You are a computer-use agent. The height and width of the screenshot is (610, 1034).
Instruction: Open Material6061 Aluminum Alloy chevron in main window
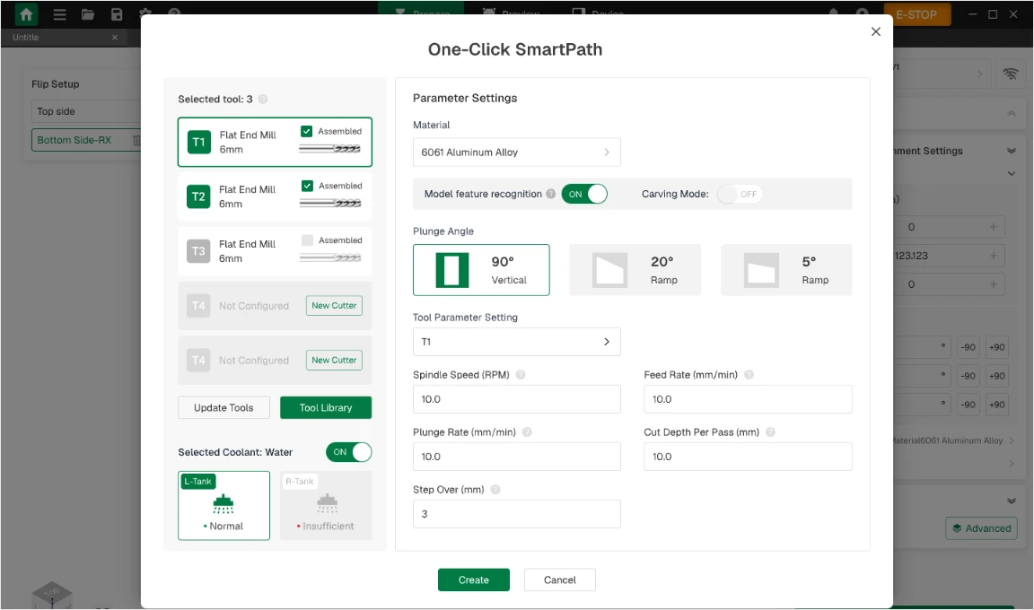click(x=1011, y=440)
